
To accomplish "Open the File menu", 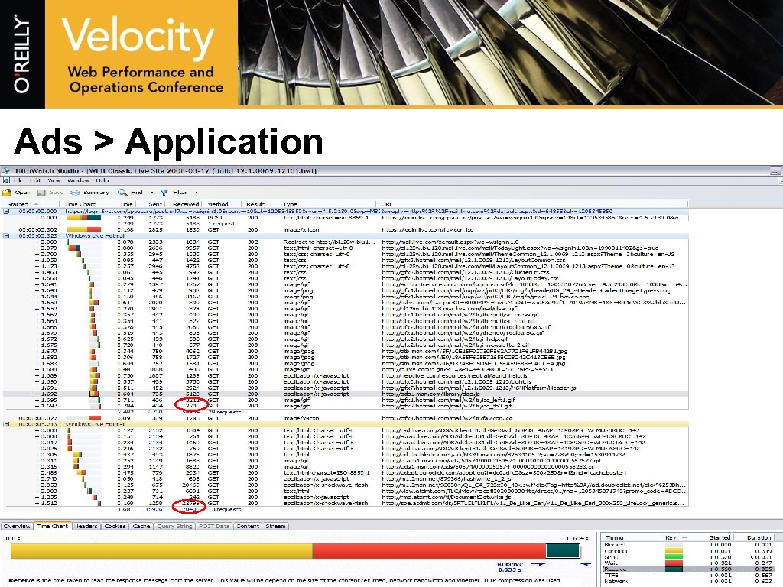I will (18, 180).
